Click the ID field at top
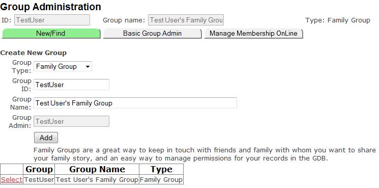This screenshot has width=379, height=188. pyautogui.click(x=52, y=20)
